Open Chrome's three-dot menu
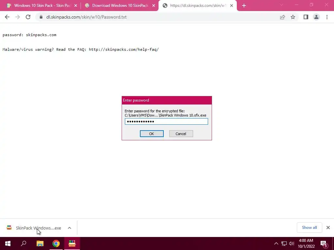The width and height of the screenshot is (334, 250). pyautogui.click(x=327, y=17)
